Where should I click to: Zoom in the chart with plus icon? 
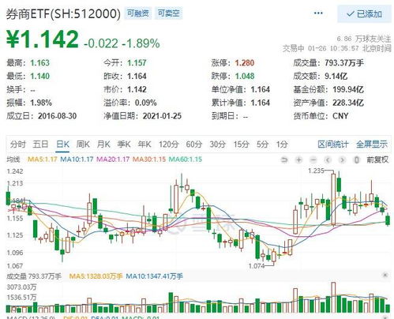click(x=298, y=159)
